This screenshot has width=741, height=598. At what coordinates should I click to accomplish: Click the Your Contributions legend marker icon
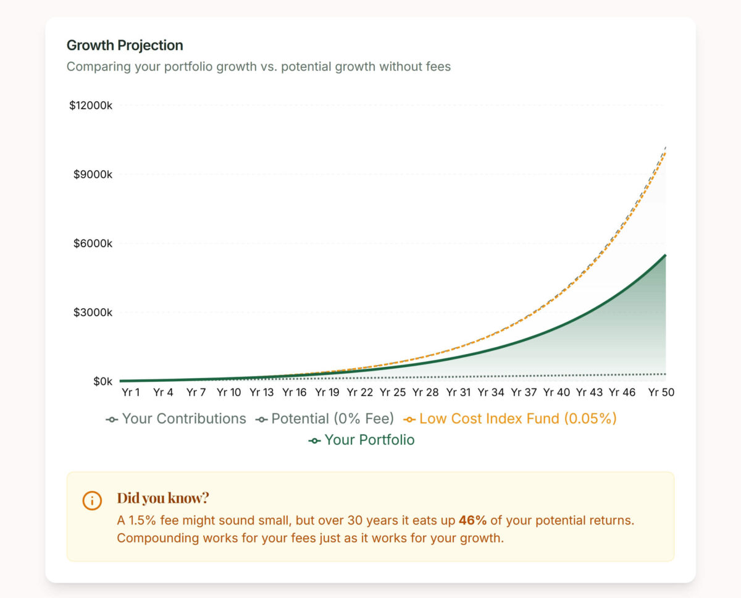112,419
